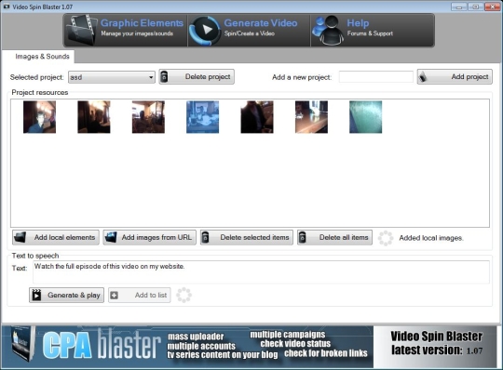Click Add local elements button
This screenshot has width=503, height=370.
pos(56,237)
